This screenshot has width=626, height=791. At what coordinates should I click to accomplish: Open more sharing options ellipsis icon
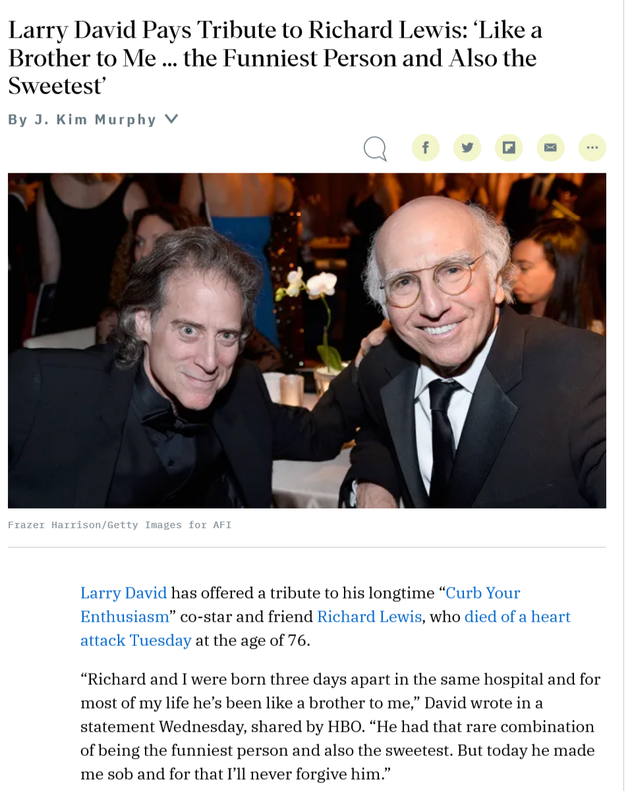(x=592, y=148)
